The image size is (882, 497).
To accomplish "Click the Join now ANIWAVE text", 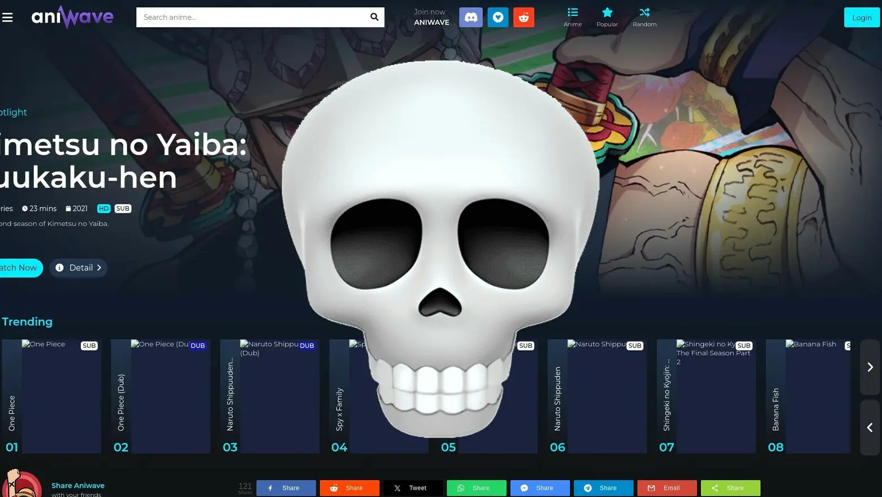I will click(x=431, y=17).
